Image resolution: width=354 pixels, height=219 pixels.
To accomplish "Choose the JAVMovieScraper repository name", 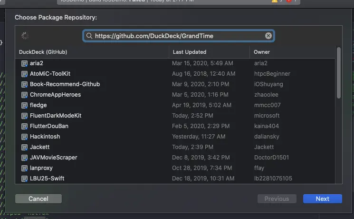I will [54, 158].
